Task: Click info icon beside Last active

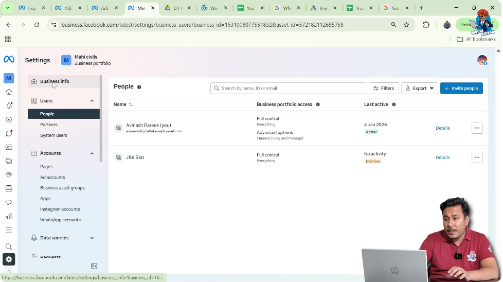Action: coord(393,104)
